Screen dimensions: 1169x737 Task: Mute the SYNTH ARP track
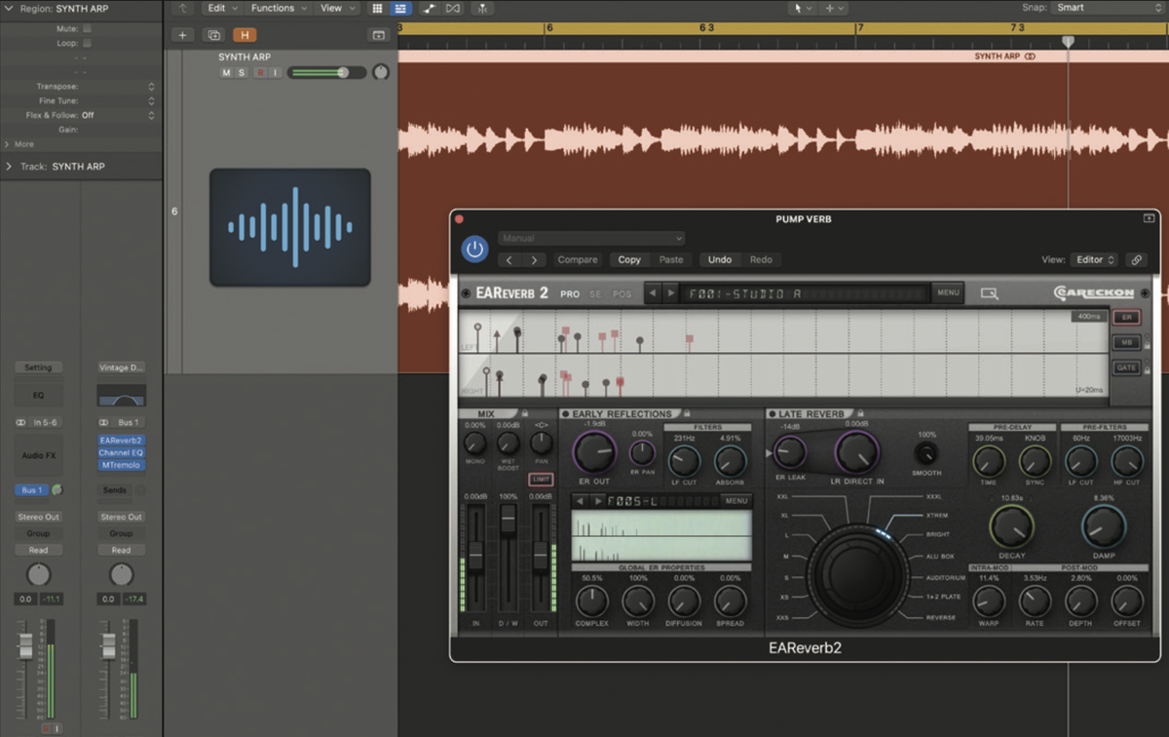click(226, 72)
